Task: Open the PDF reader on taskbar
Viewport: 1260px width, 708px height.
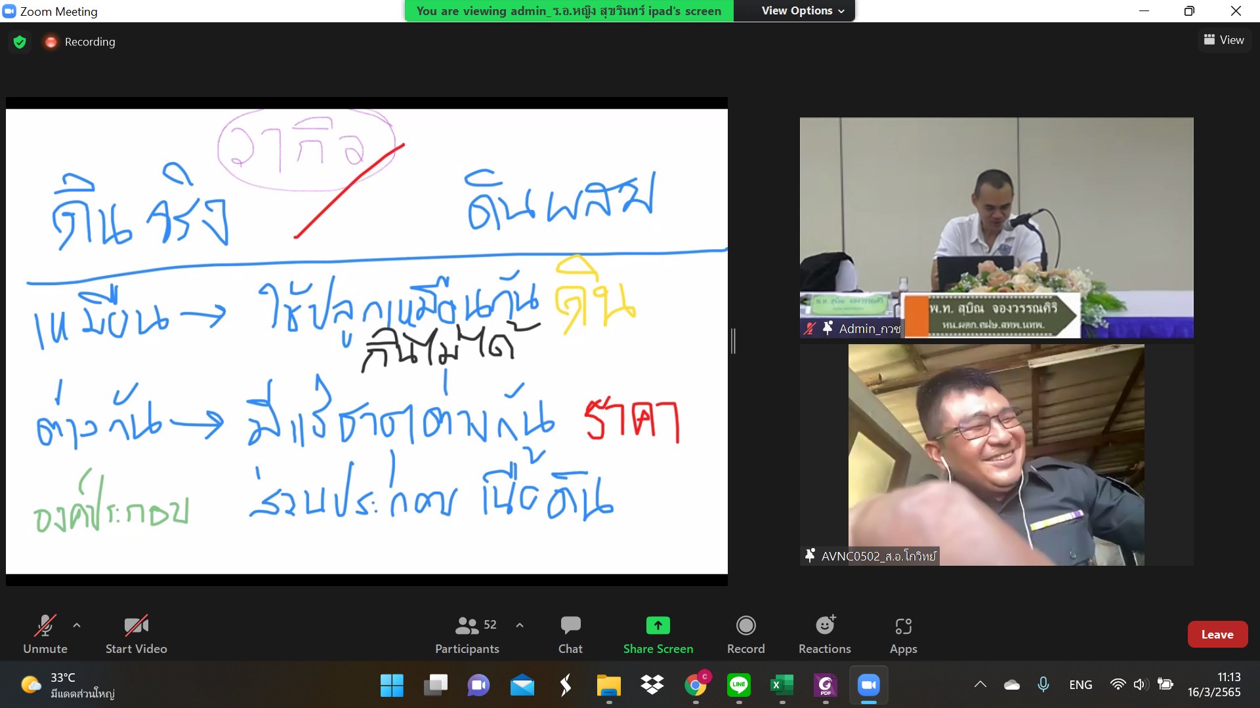Action: (825, 686)
